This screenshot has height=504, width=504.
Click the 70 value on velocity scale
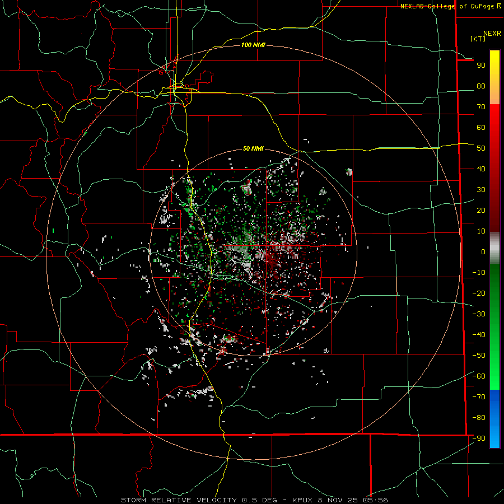tap(481, 107)
